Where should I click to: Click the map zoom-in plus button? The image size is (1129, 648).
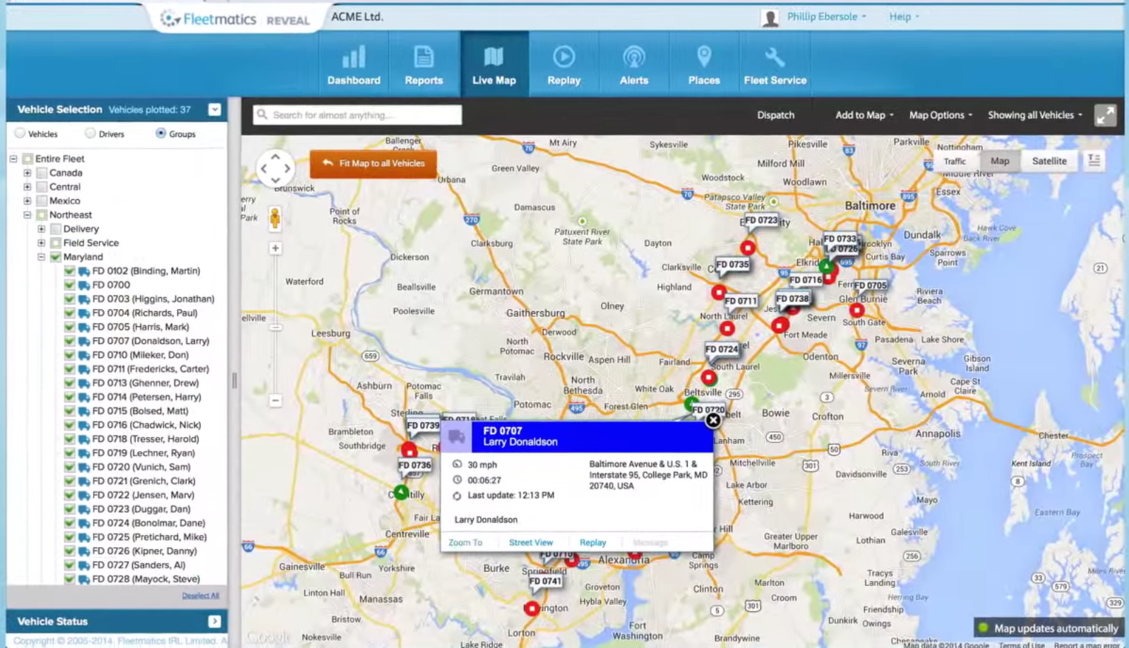[x=275, y=248]
